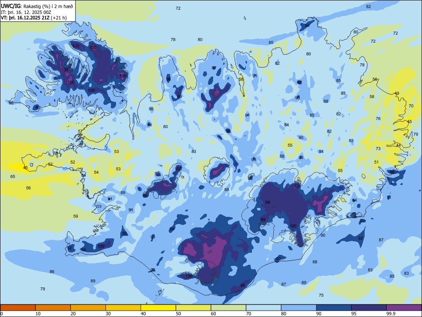
Task: Click the humidity value '44' on the map
Action: point(398,145)
